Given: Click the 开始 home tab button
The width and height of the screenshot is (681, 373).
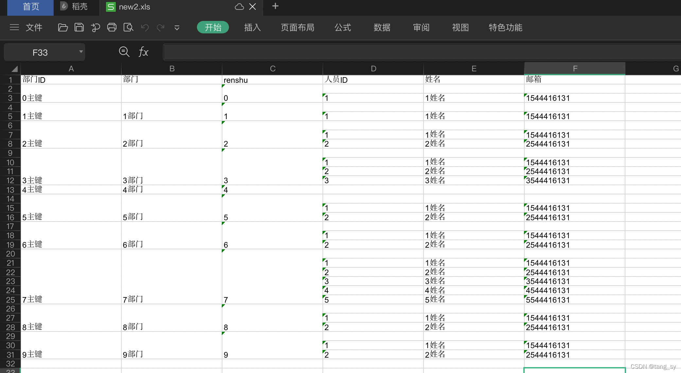Looking at the screenshot, I should (x=213, y=27).
